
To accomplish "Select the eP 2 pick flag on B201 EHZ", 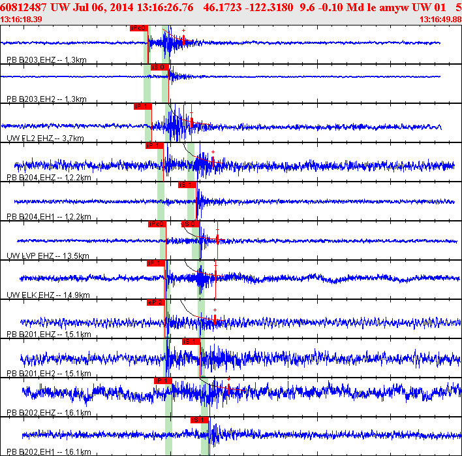I will coord(155,302).
